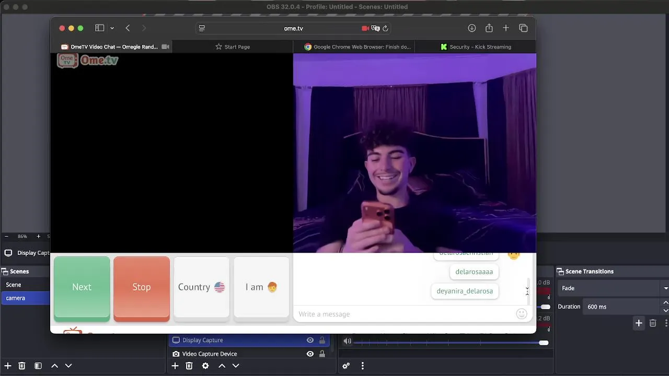Show Safari tab overview
The height and width of the screenshot is (376, 669).
point(523,28)
